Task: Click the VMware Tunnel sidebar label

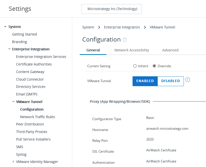Action: tap(29, 102)
